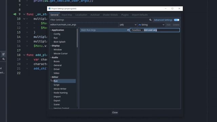Click the Delete property button

point(176,25)
